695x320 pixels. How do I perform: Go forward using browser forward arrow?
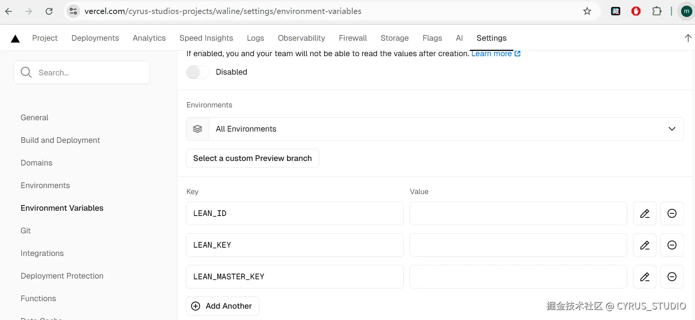click(29, 11)
